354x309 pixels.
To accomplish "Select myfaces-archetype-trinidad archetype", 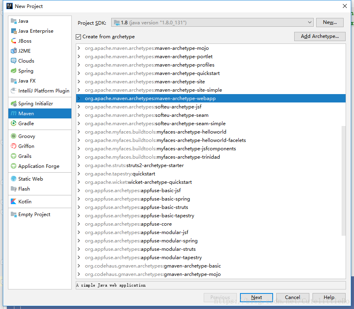I will 210,157.
